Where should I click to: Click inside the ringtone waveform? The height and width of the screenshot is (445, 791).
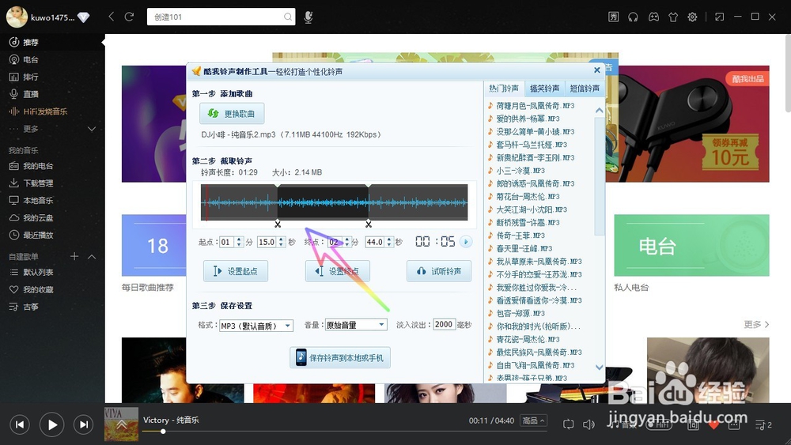tap(334, 202)
